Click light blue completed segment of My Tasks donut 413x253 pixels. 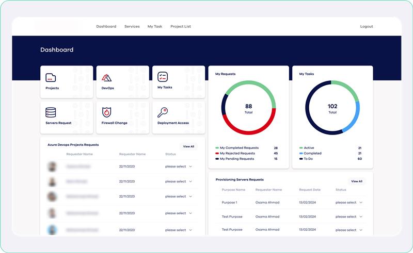coord(355,119)
